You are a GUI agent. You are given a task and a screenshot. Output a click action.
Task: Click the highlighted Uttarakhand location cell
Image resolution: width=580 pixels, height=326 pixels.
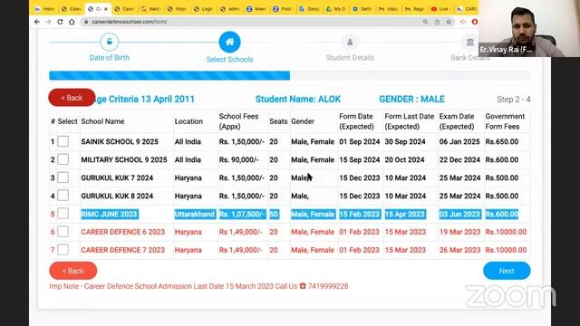195,214
